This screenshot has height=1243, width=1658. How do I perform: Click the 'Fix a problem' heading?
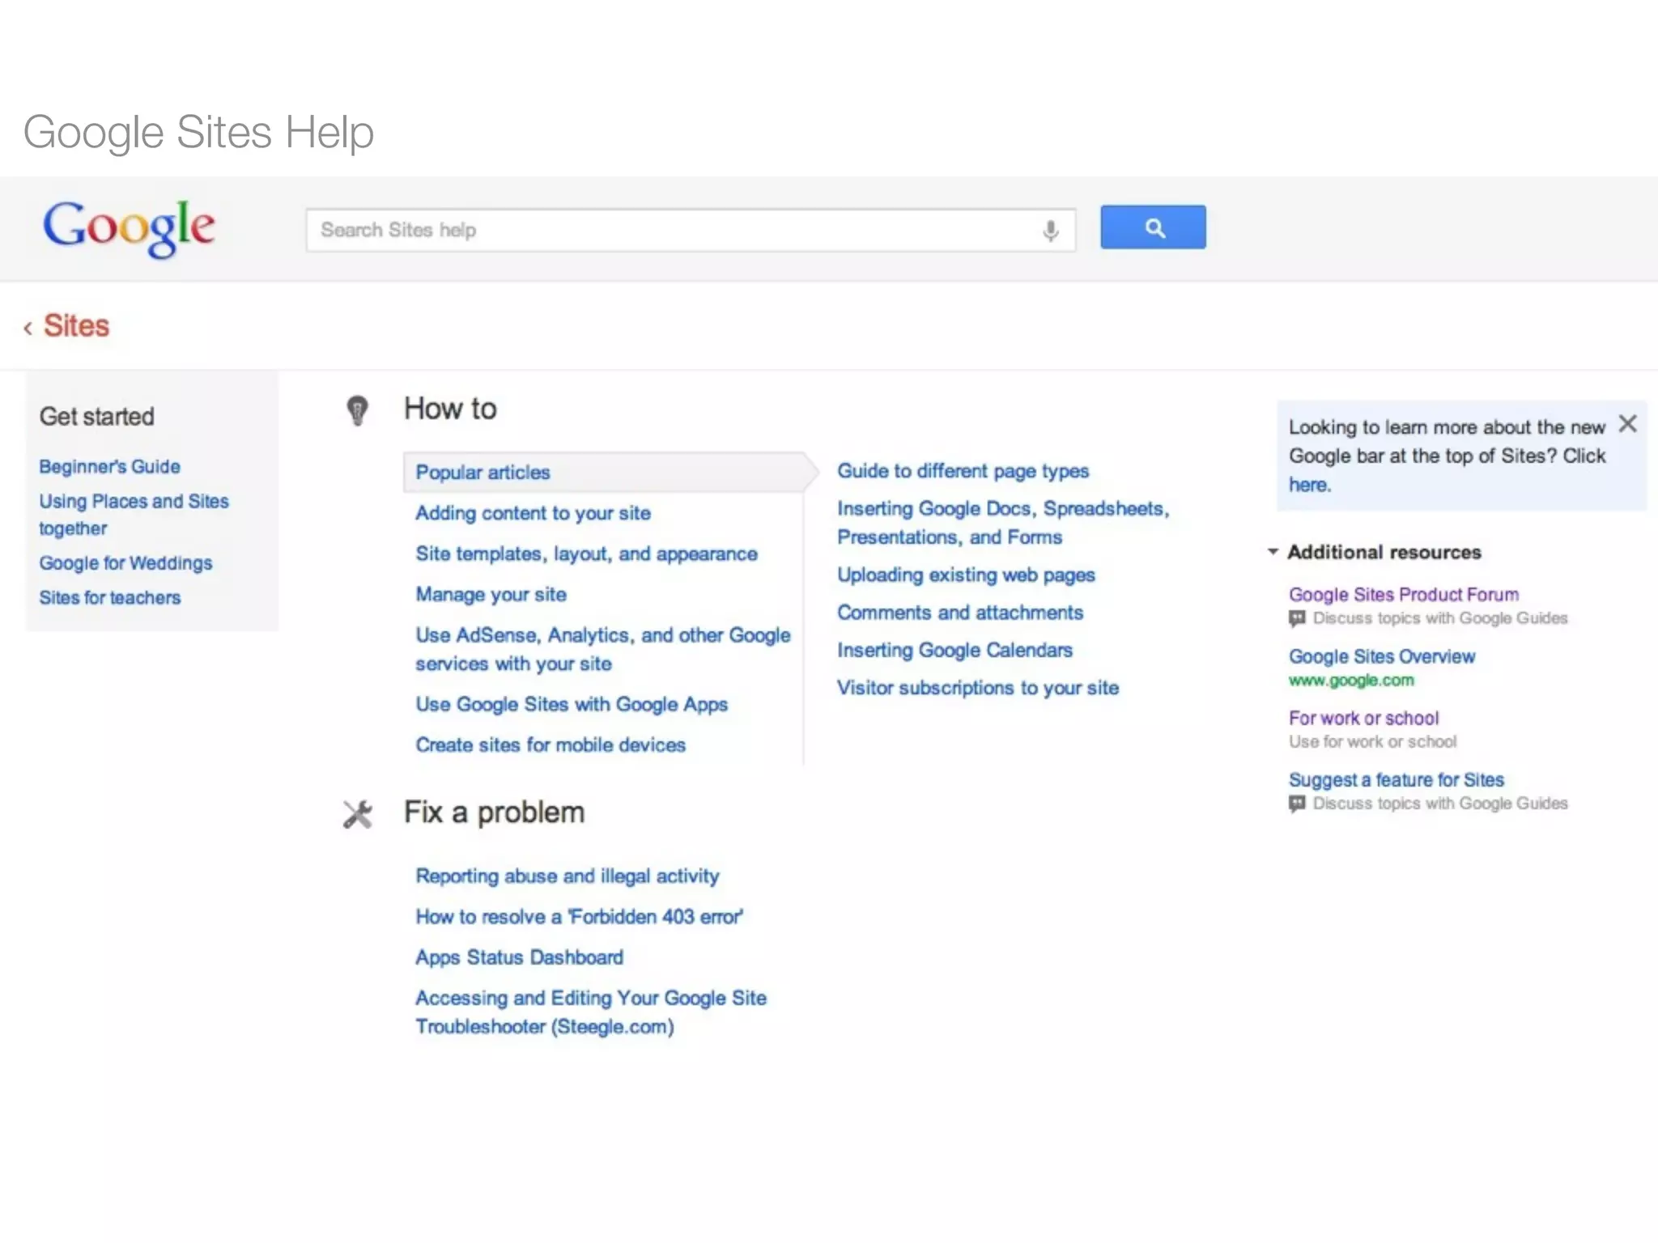[494, 812]
